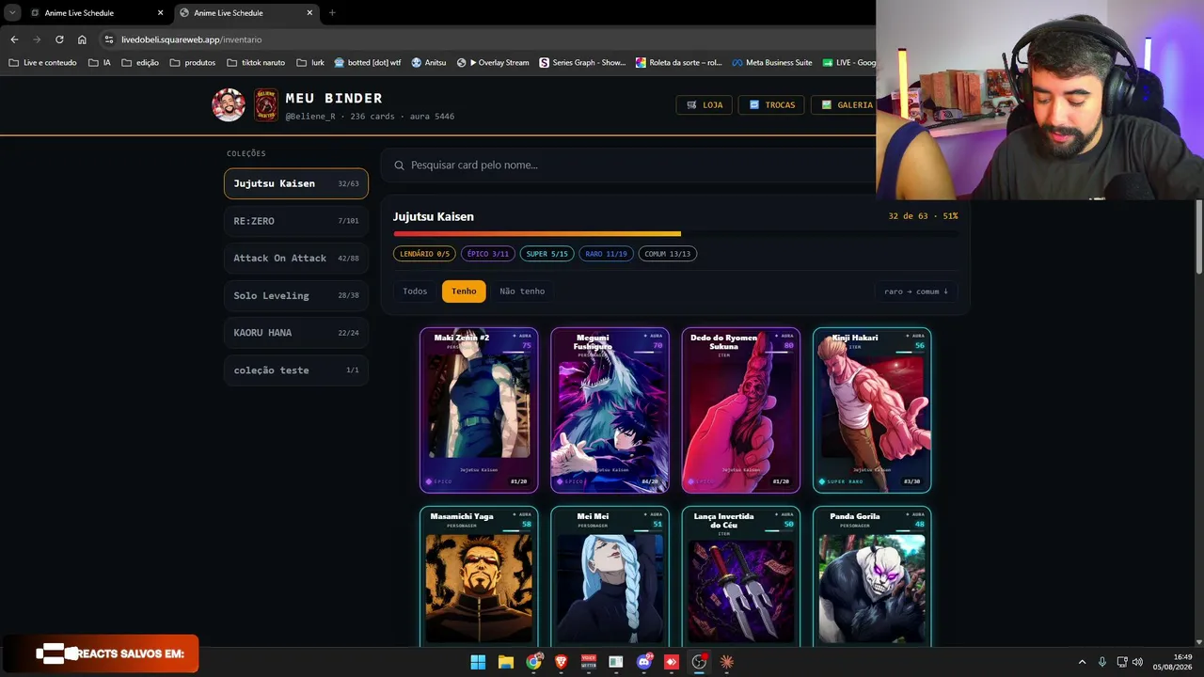Viewport: 1204px width, 677px height.
Task: View site information icon in address bar
Action: 109,39
